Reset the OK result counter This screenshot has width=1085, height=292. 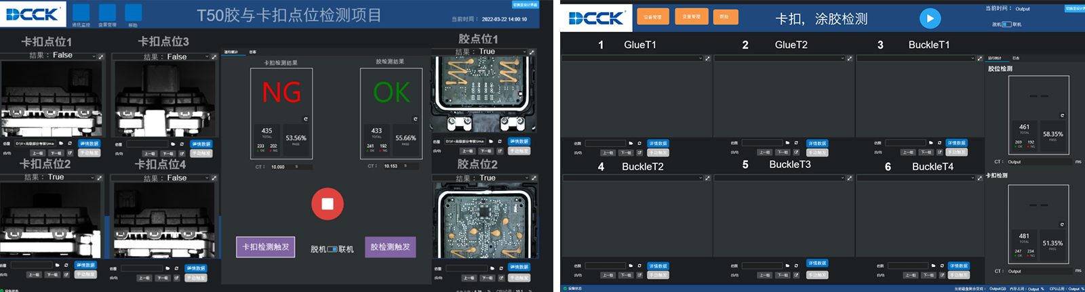(x=415, y=119)
